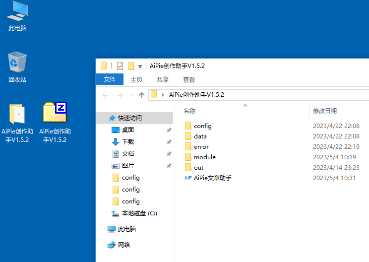
Task: Switch to the 查看 ribbon tab
Action: tap(189, 80)
